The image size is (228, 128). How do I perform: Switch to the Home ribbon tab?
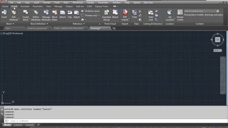pos(5,6)
